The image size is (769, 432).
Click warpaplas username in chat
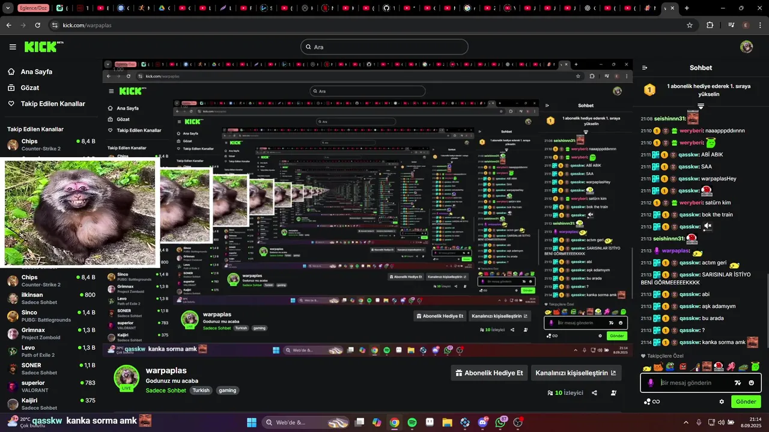[x=675, y=251]
